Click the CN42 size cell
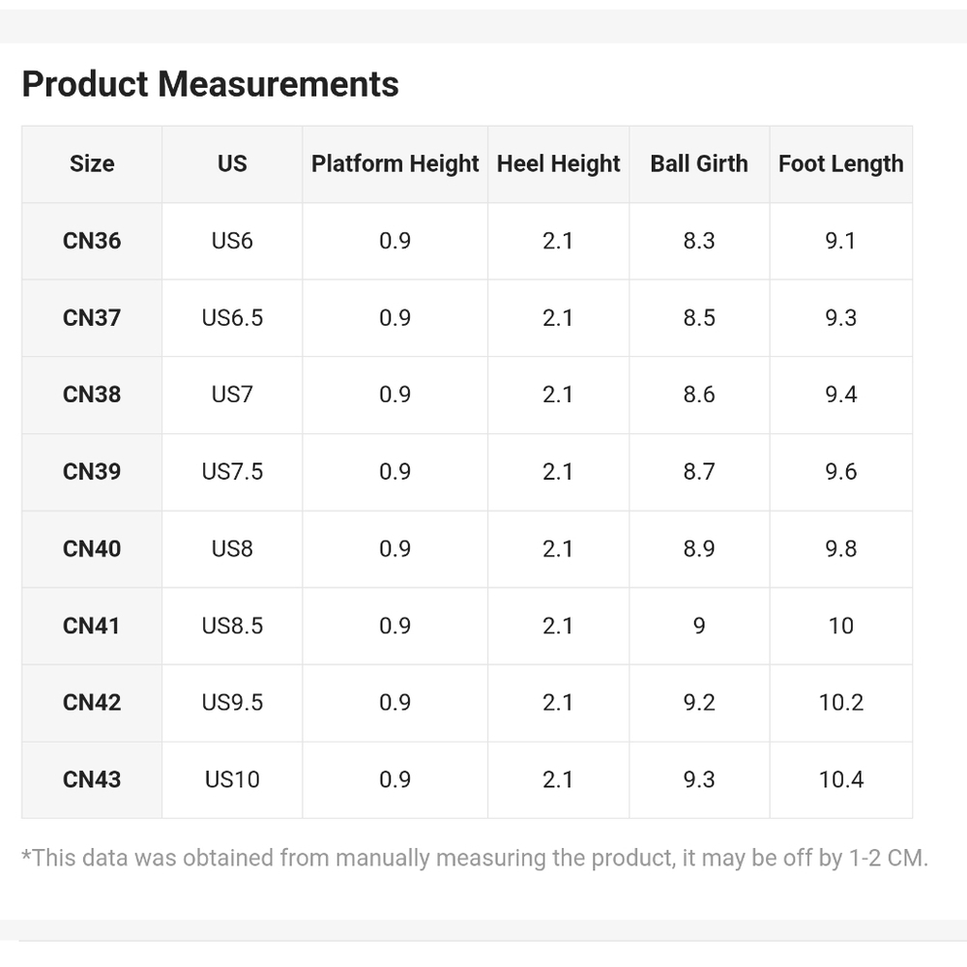967x967 pixels. (x=92, y=702)
